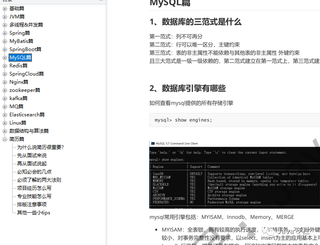Open 项目经历怎么写 outline entry

pyautogui.click(x=34, y=188)
